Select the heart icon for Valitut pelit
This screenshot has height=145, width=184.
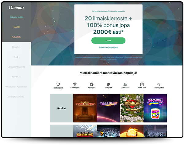pos(58,84)
